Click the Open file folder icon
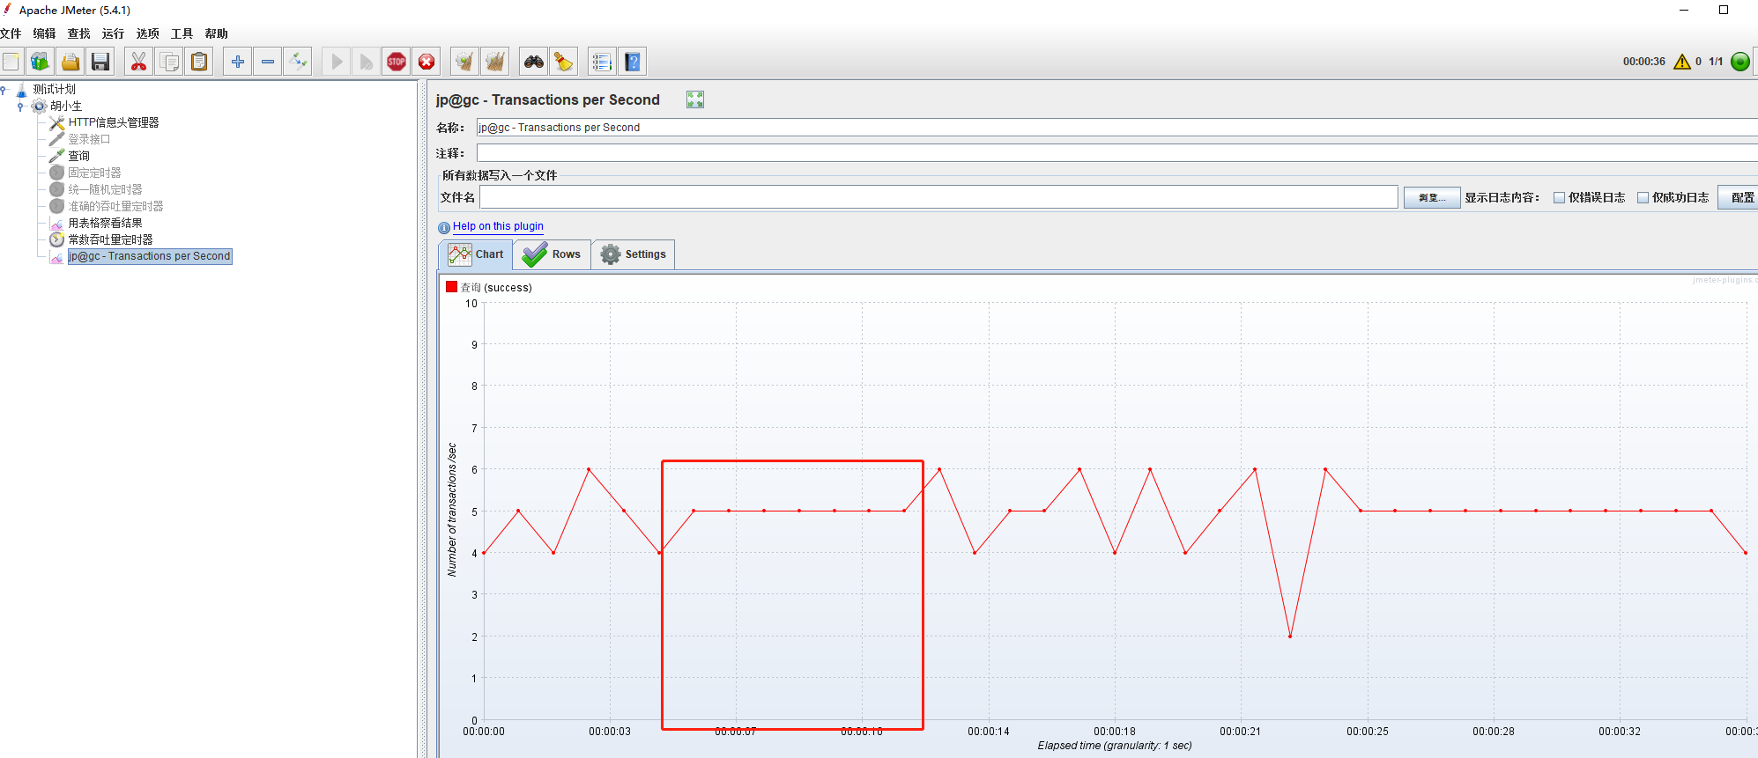Viewport: 1758px width, 758px height. point(70,62)
